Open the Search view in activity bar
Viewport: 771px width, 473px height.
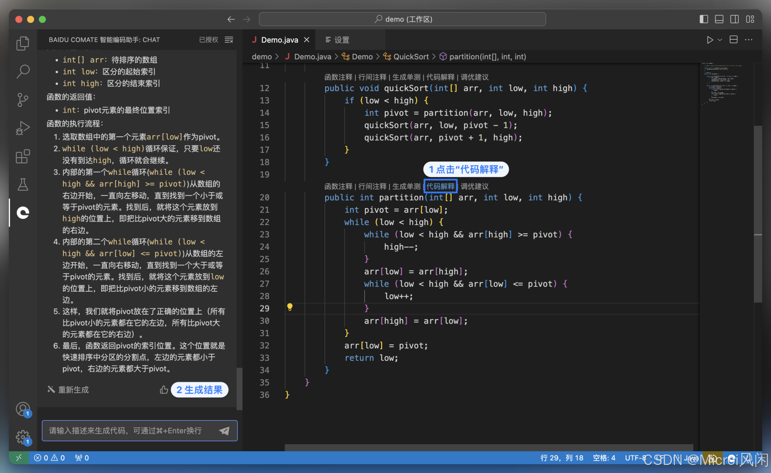point(22,71)
